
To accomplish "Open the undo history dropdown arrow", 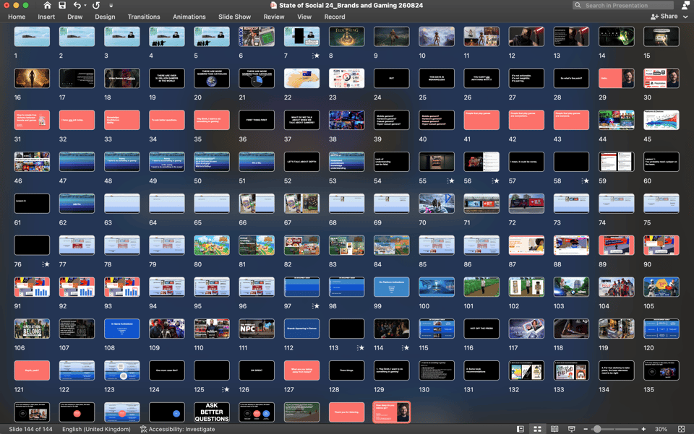I will [x=85, y=5].
